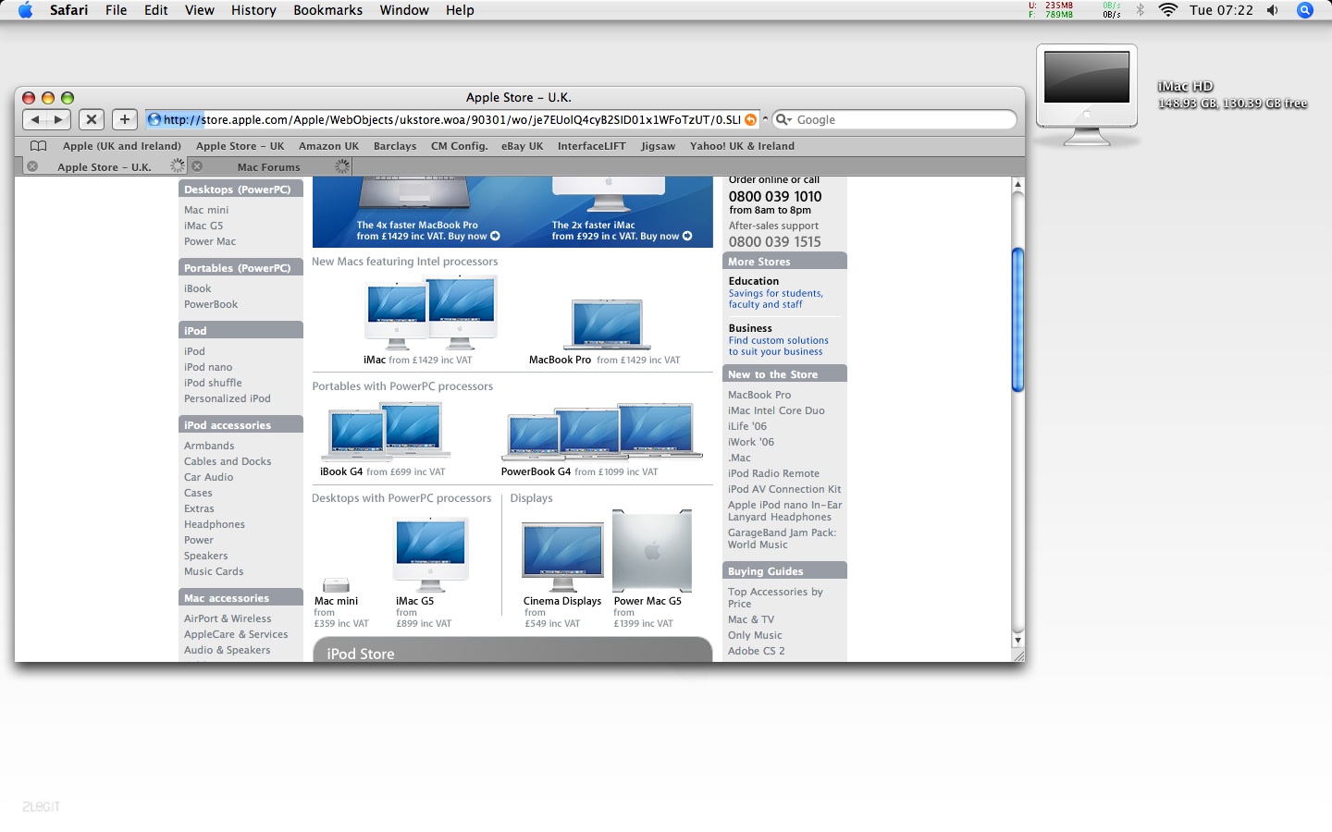
Task: Open the Bookmarks menu
Action: point(328,10)
